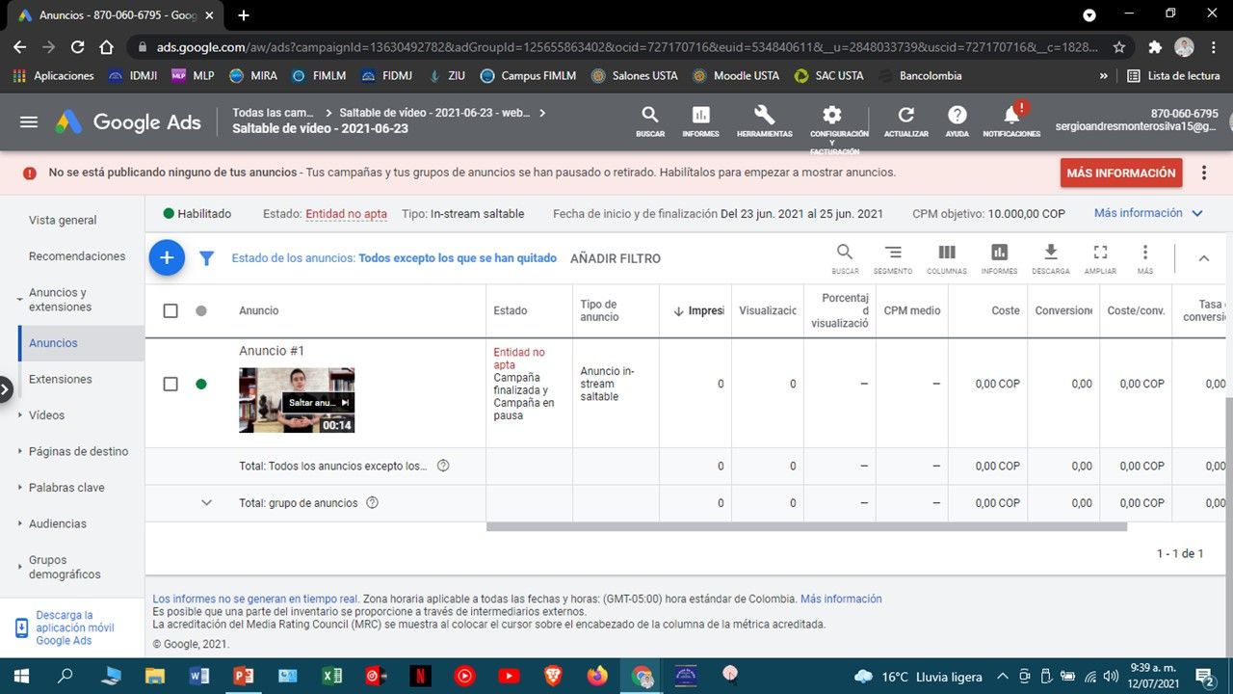1233x694 pixels.
Task: Click help icon next to Total: grupo de anuncios
Action: coord(372,502)
